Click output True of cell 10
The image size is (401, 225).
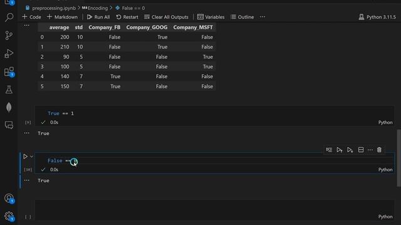[x=43, y=181]
